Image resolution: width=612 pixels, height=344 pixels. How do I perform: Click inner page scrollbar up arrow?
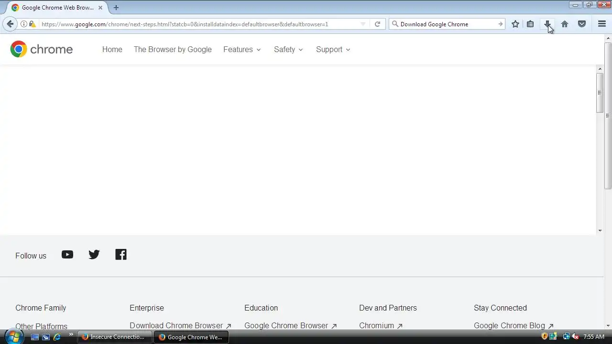[600, 69]
